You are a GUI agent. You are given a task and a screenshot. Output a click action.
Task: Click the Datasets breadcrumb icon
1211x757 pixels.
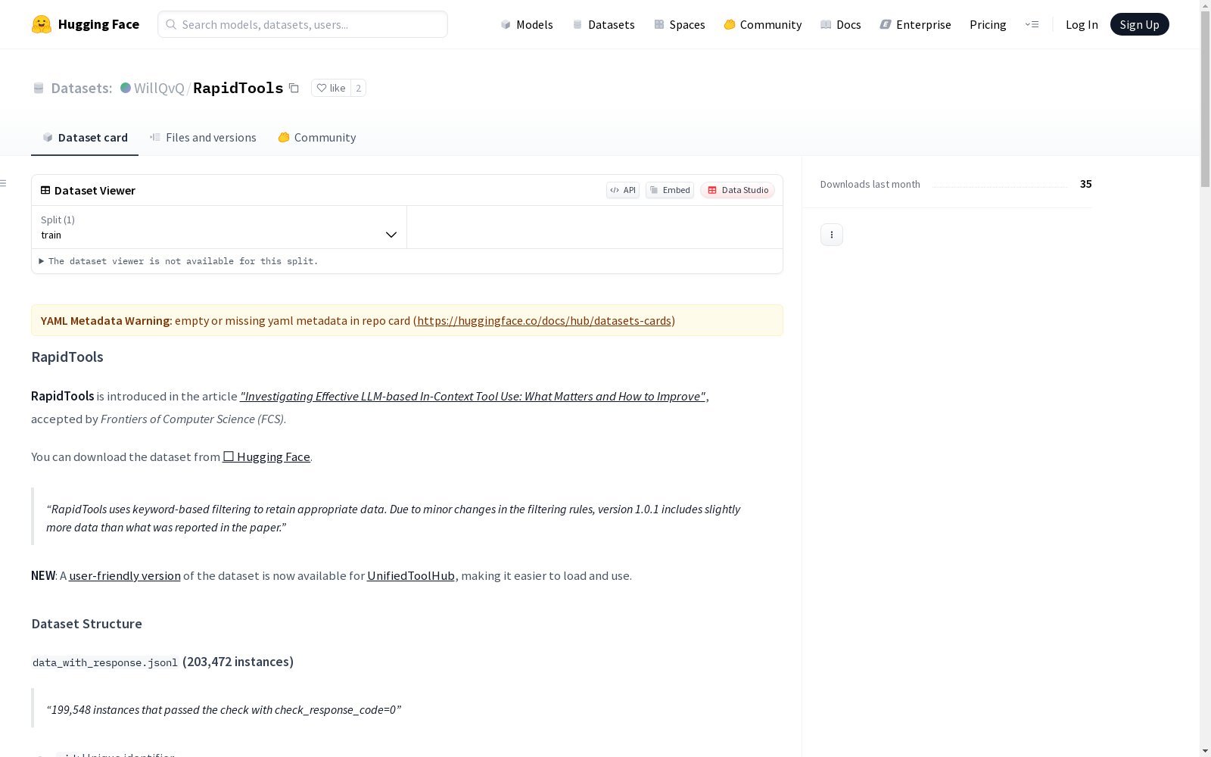[x=39, y=88]
